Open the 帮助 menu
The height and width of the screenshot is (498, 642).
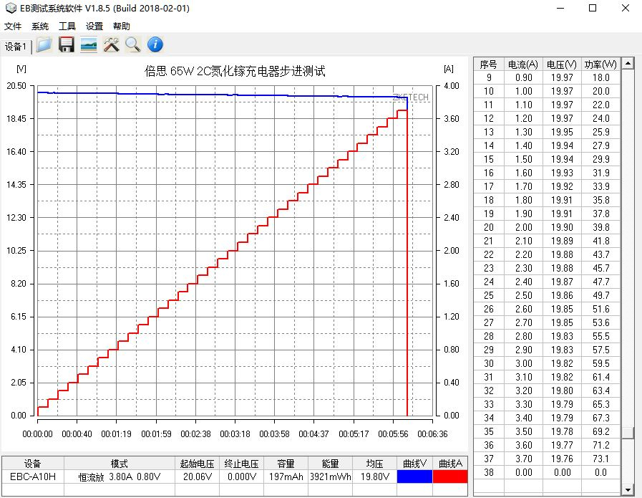122,27
